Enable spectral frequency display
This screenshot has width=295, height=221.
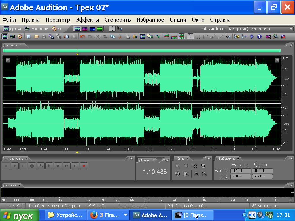[85, 29]
